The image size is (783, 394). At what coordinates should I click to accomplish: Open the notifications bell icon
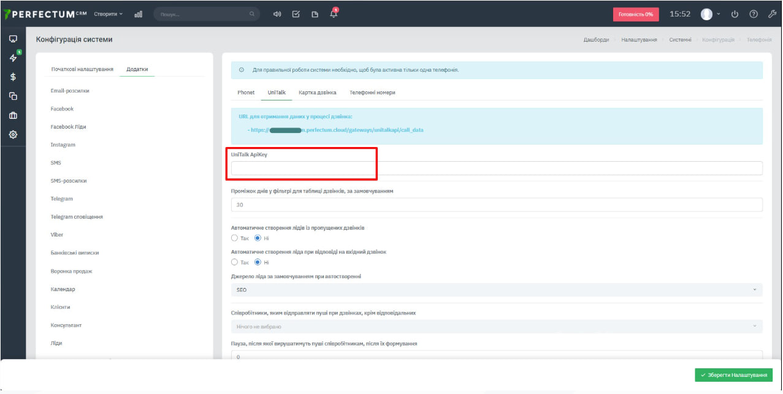pos(334,13)
